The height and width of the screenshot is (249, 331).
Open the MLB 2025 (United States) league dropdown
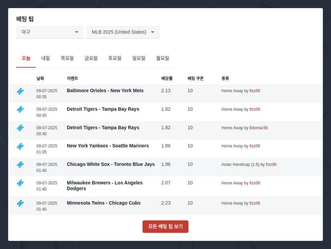click(x=123, y=32)
